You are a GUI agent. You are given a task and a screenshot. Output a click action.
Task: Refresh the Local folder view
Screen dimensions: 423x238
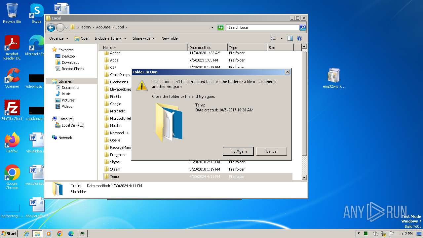[x=220, y=27]
